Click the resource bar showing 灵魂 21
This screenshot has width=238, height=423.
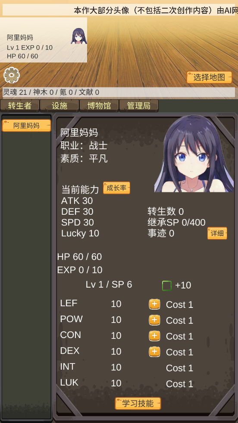(119, 92)
